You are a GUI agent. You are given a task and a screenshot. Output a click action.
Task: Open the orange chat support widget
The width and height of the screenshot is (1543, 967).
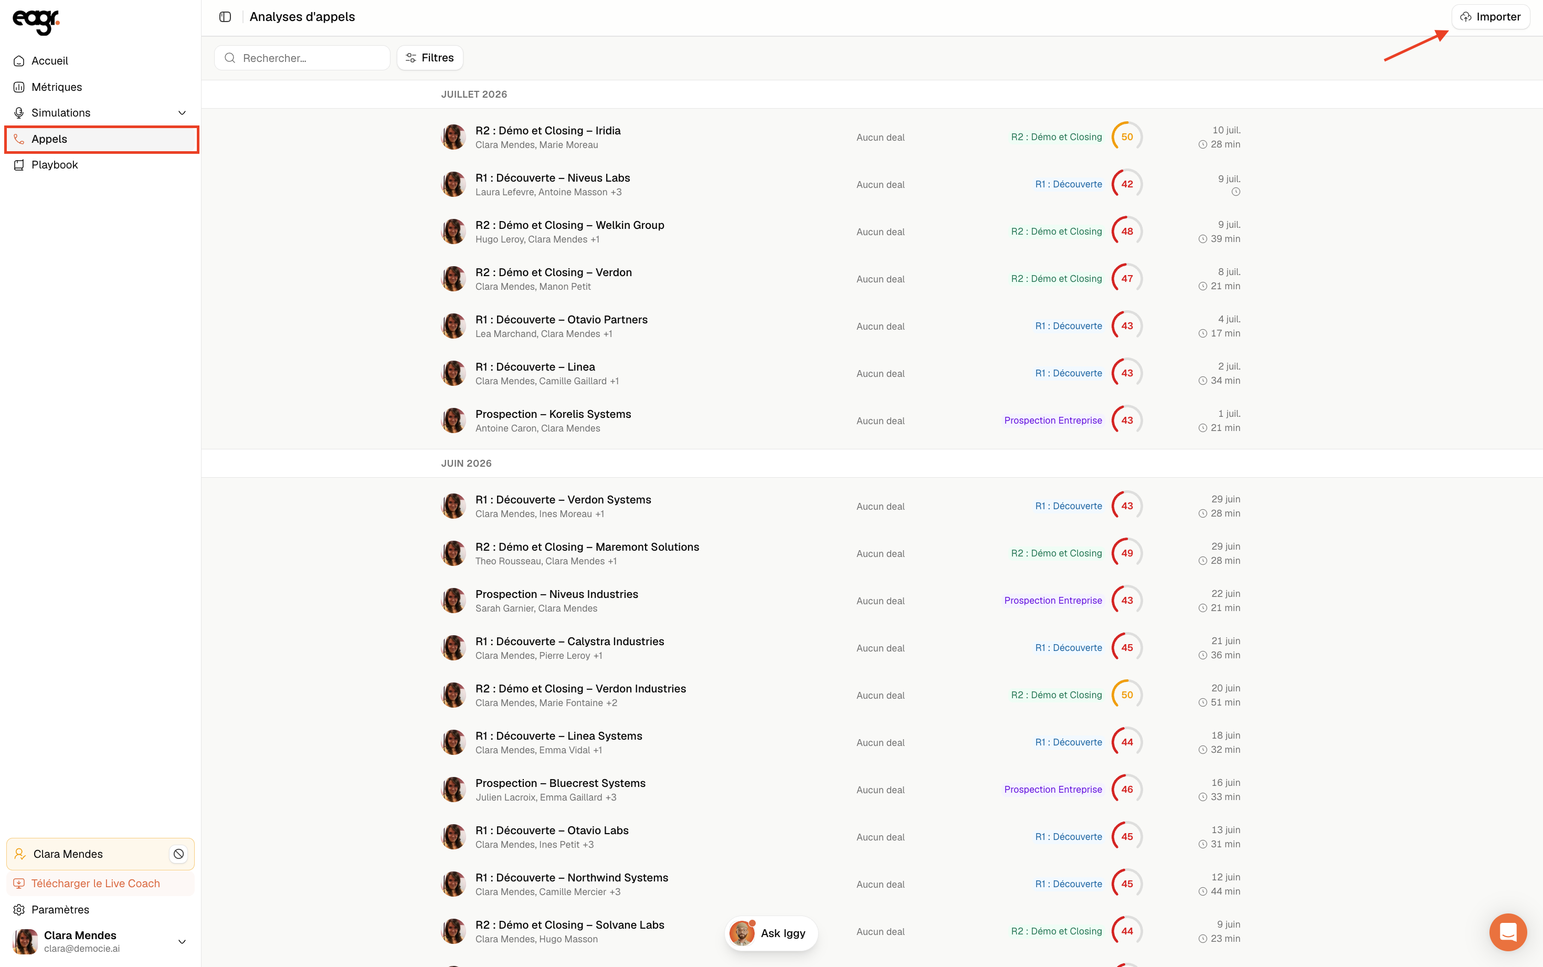click(x=1508, y=932)
